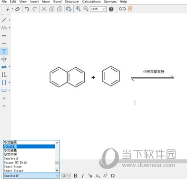The width and height of the screenshot is (187, 179).
Task: Toggle superscript formatting
Action: point(105,176)
